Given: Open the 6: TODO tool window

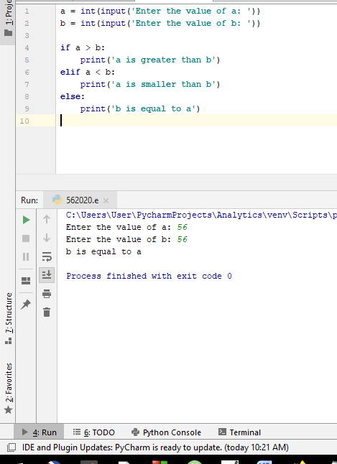Looking at the screenshot, I should [x=94, y=432].
